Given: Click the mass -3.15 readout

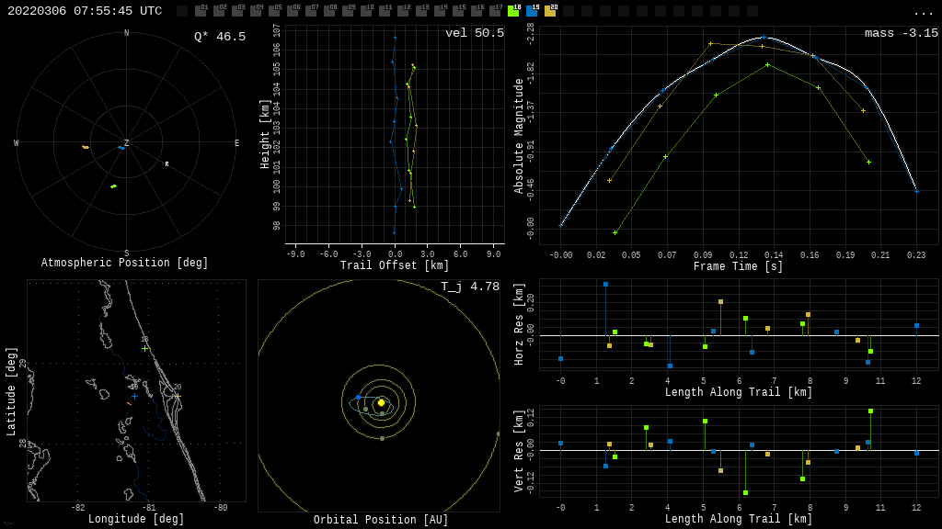Looking at the screenshot, I should (901, 33).
